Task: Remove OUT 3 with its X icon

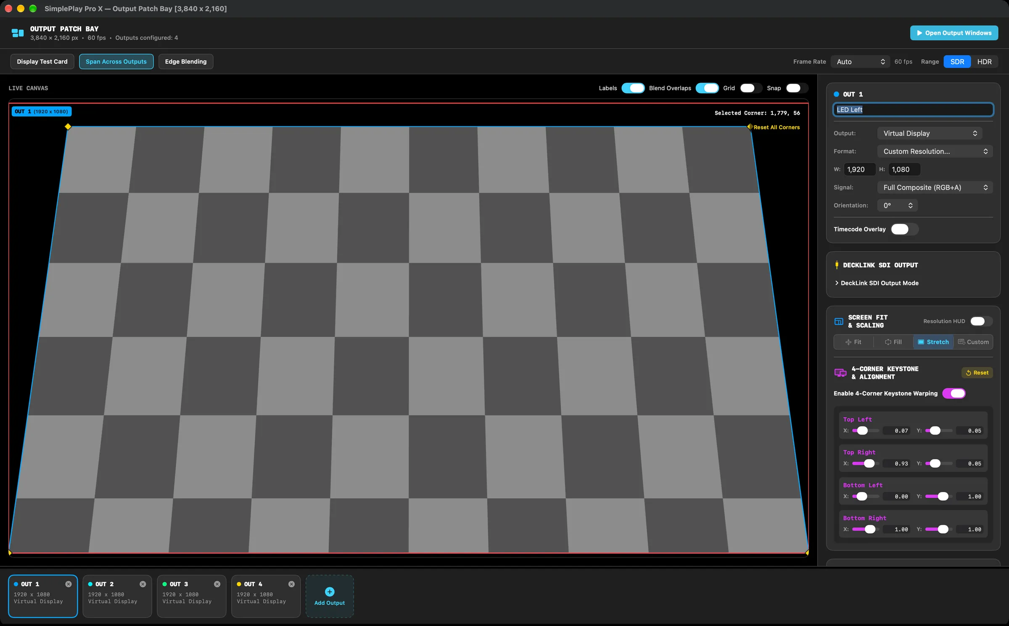Action: pos(217,584)
